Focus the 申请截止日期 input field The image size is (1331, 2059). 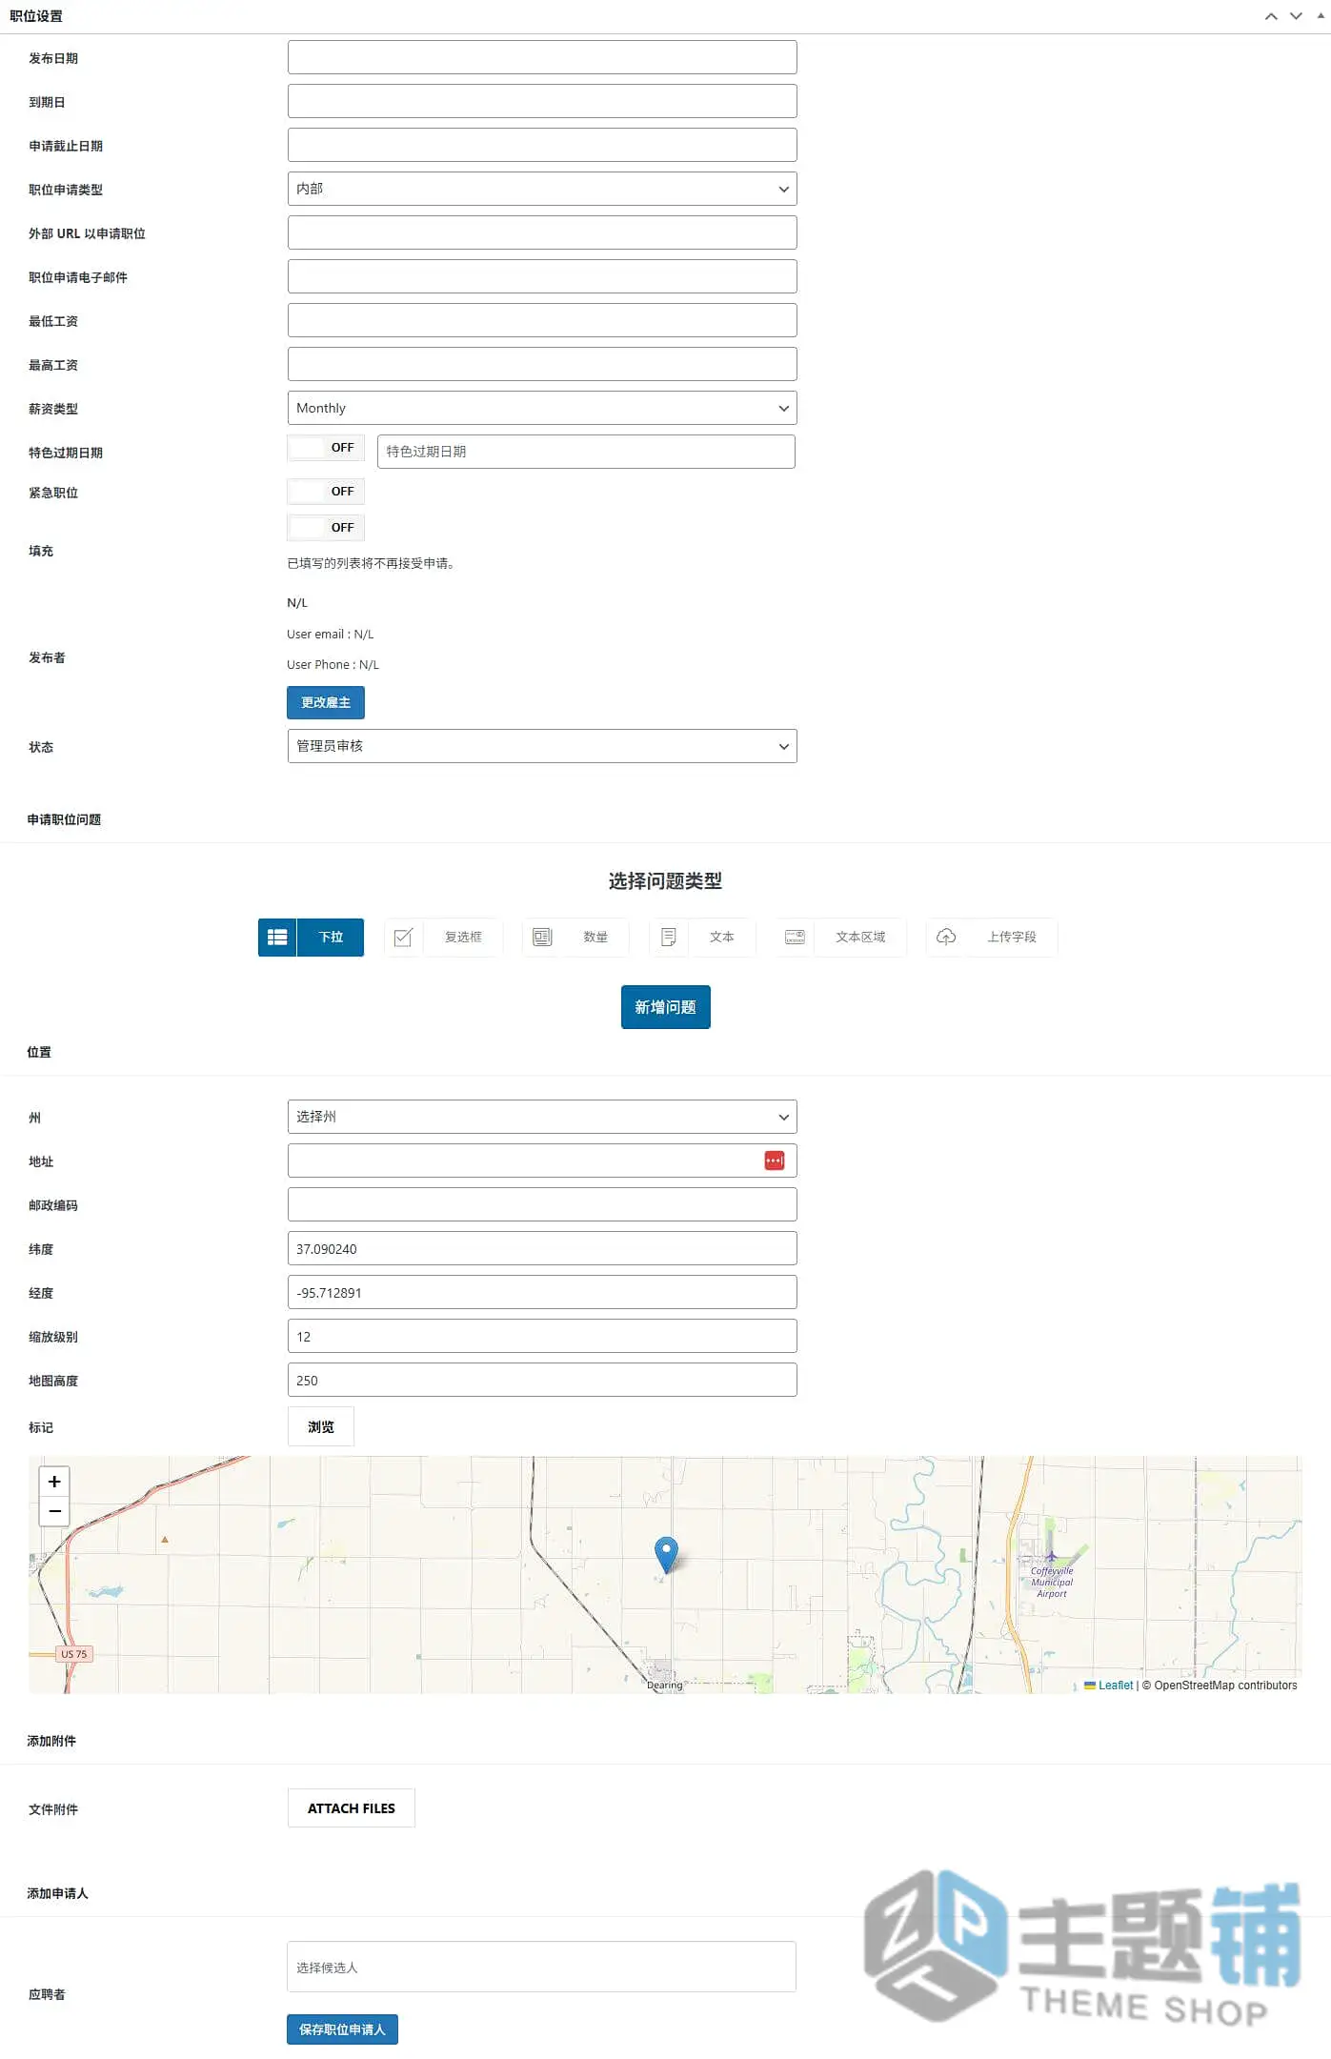click(x=542, y=145)
